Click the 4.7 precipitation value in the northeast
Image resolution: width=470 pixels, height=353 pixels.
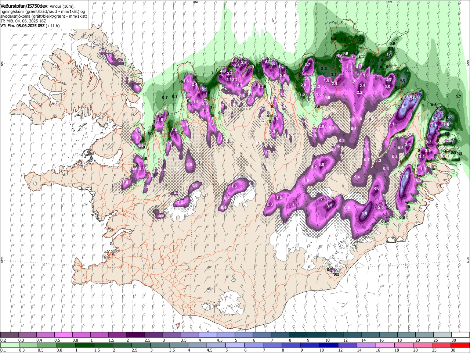[389, 79]
